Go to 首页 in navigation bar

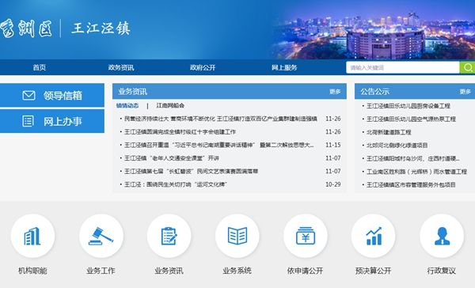pos(40,67)
